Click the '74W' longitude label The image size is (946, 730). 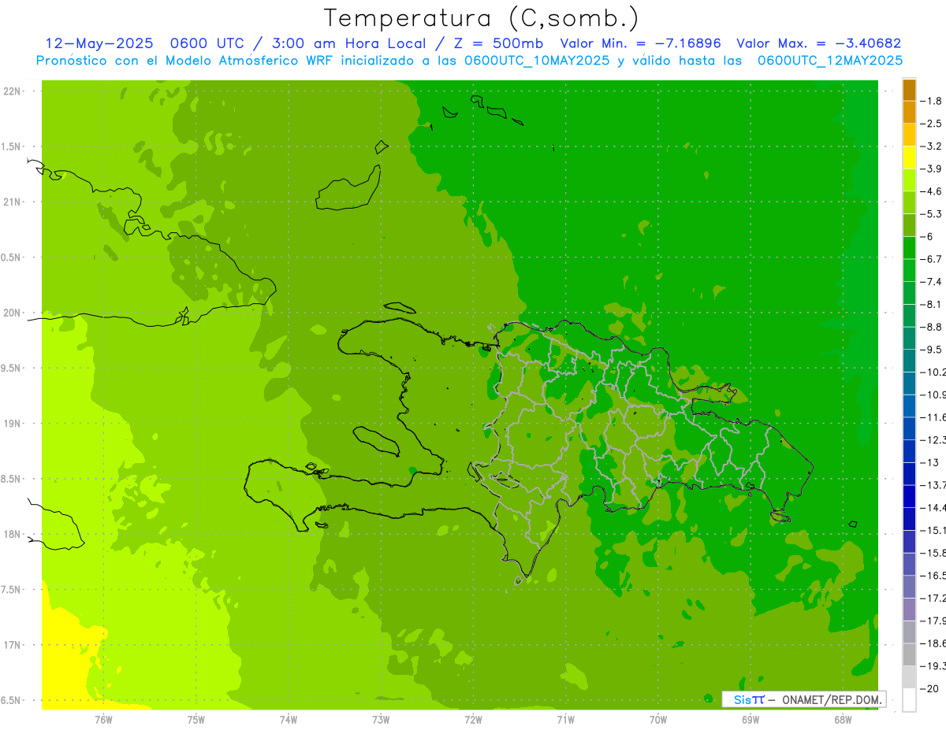pos(289,720)
